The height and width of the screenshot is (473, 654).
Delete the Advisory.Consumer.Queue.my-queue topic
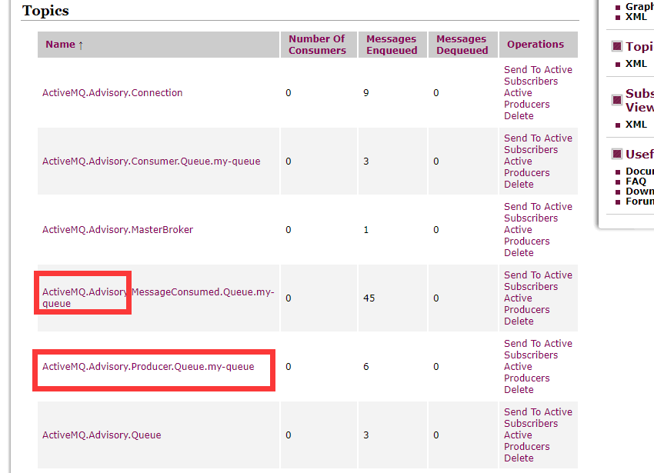click(x=519, y=184)
